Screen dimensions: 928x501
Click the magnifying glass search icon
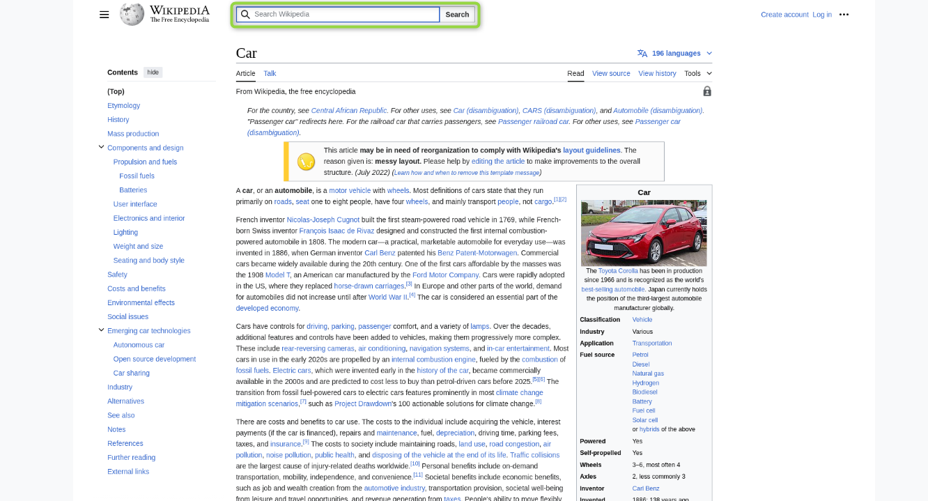[x=245, y=15]
